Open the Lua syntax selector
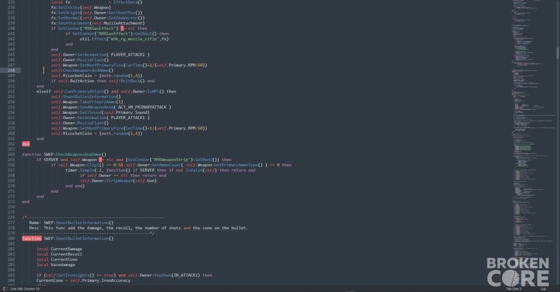Image resolution: width=560 pixels, height=292 pixels. (x=543, y=289)
